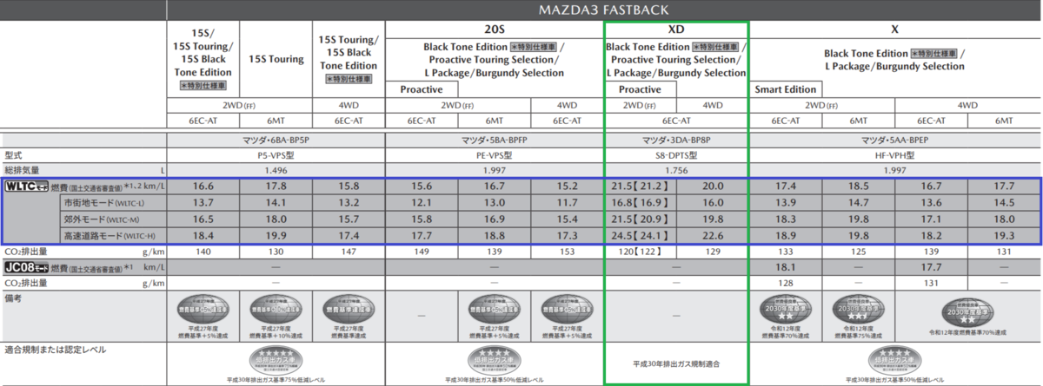Click the 総排気量 row label
1043x386 pixels.
(22, 171)
